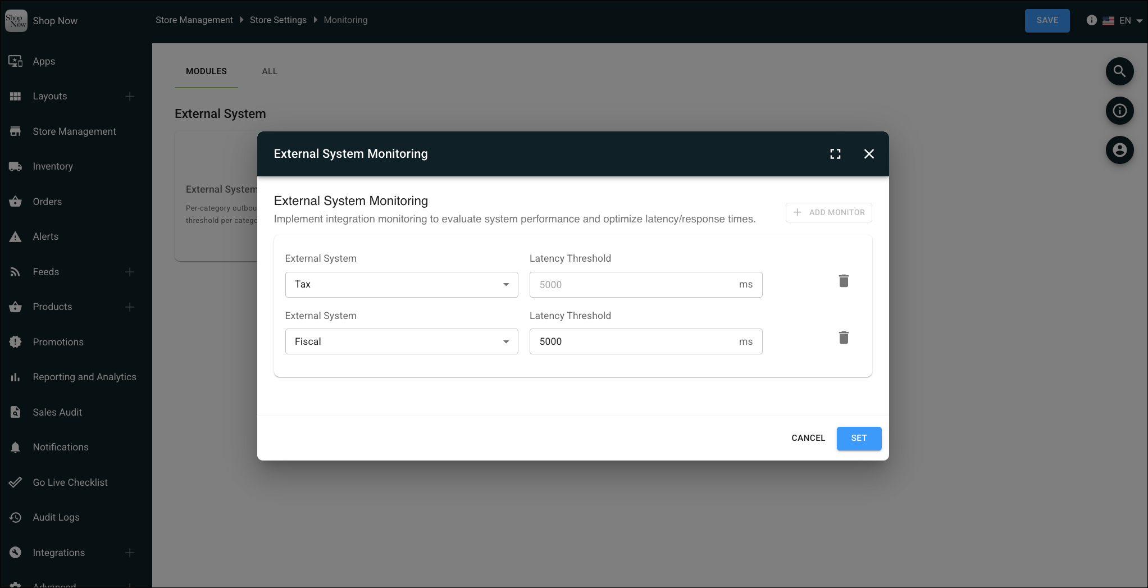
Task: Go to Store Management breadcrumb
Action: (194, 20)
